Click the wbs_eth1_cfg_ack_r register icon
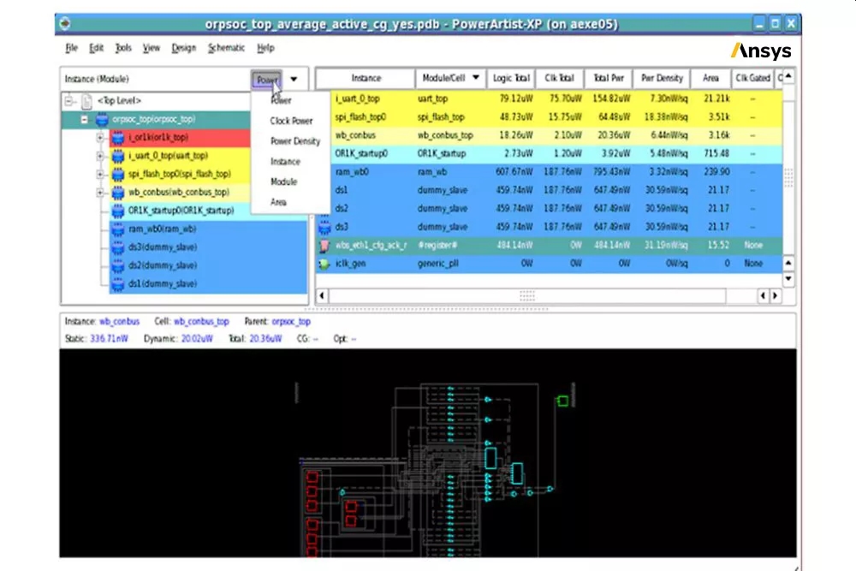Image resolution: width=856 pixels, height=571 pixels. (x=324, y=246)
